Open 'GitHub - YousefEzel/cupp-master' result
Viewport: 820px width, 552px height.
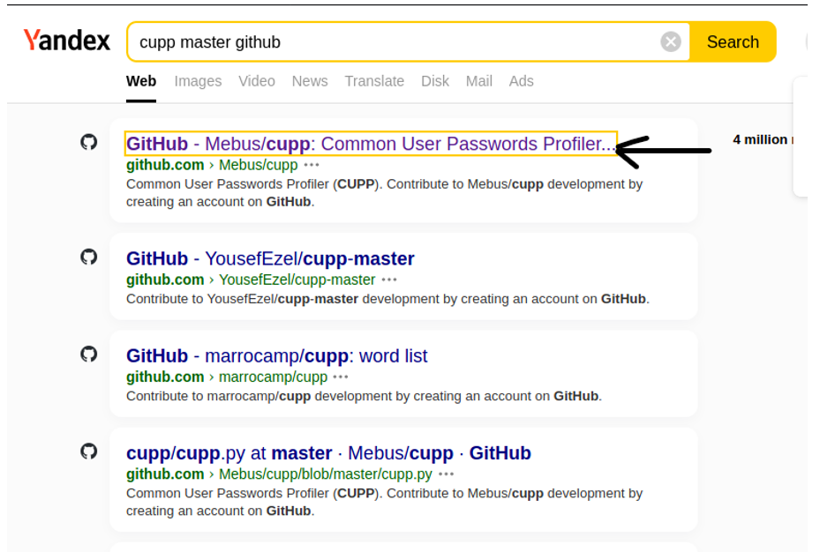coord(270,258)
